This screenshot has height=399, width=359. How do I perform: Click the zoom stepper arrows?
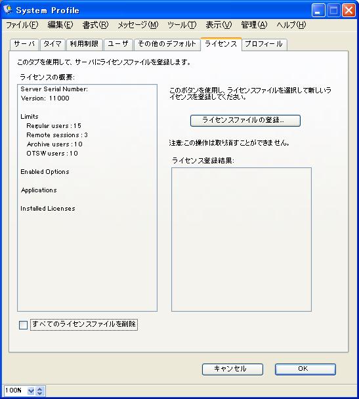[x=39, y=390]
